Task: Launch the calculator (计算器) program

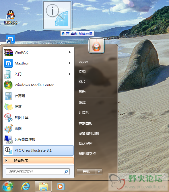Action: [38, 96]
